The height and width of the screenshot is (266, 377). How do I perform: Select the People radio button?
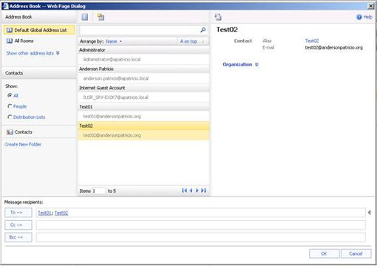(x=10, y=106)
